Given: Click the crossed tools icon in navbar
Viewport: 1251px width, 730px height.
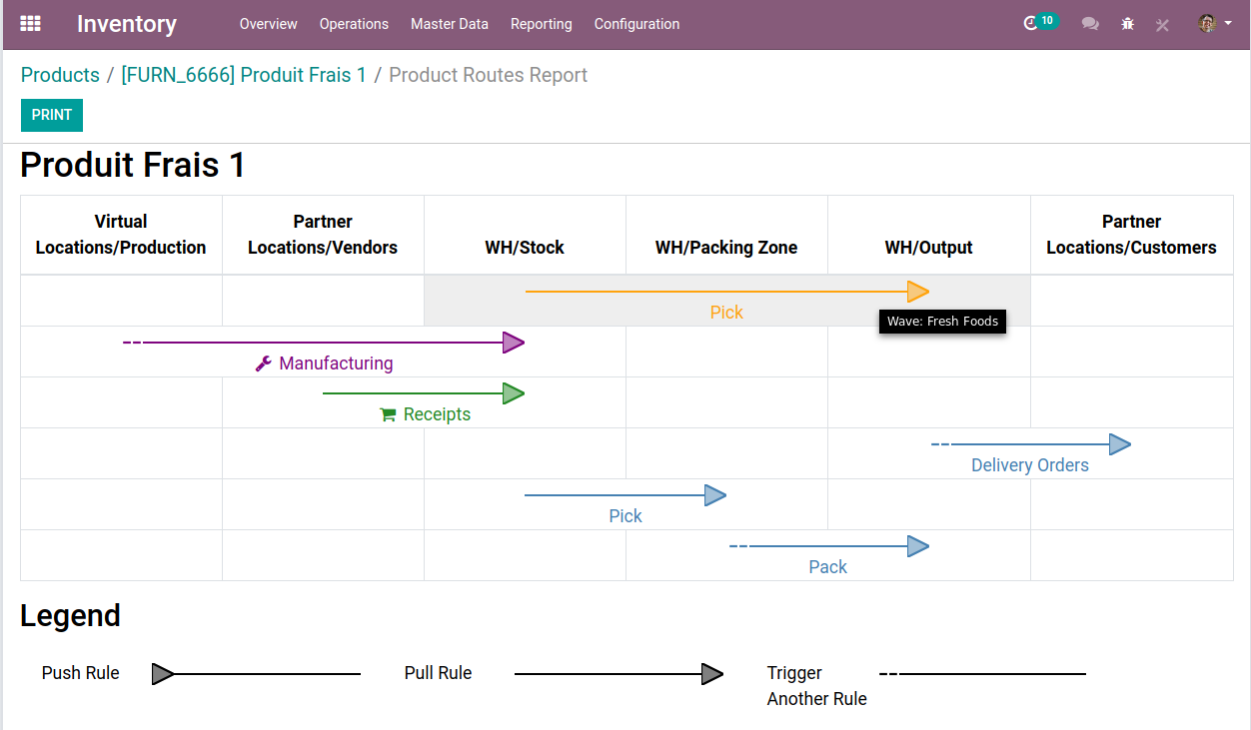Looking at the screenshot, I should [x=1162, y=24].
